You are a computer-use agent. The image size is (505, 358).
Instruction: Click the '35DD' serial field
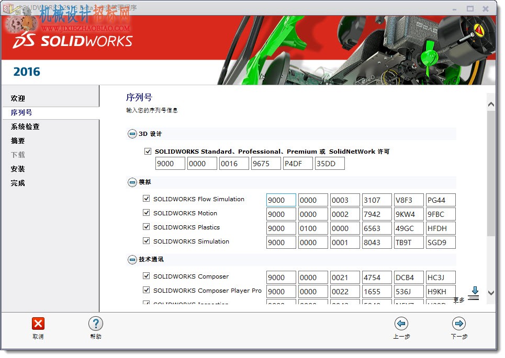pyautogui.click(x=330, y=164)
